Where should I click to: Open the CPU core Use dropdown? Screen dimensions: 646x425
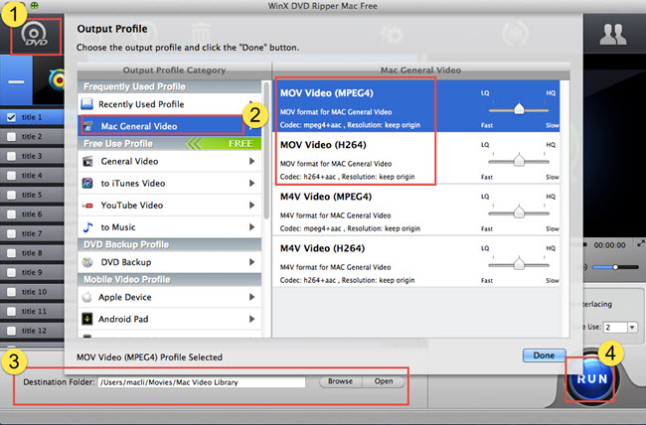click(x=632, y=328)
